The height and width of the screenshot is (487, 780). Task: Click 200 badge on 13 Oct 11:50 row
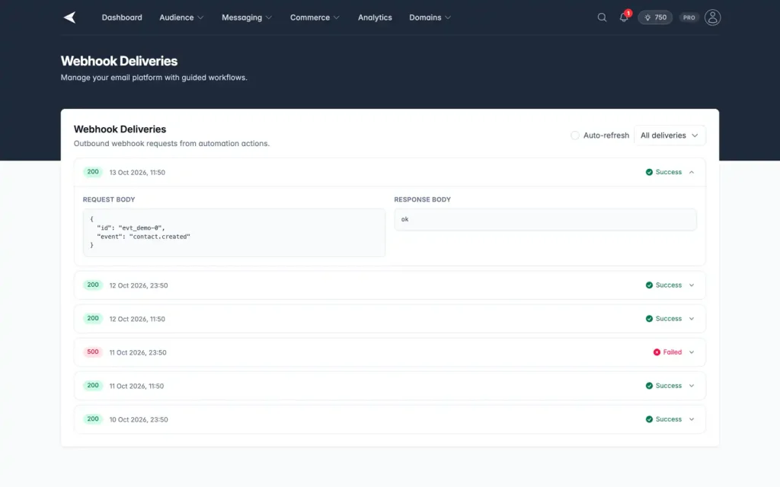(93, 172)
